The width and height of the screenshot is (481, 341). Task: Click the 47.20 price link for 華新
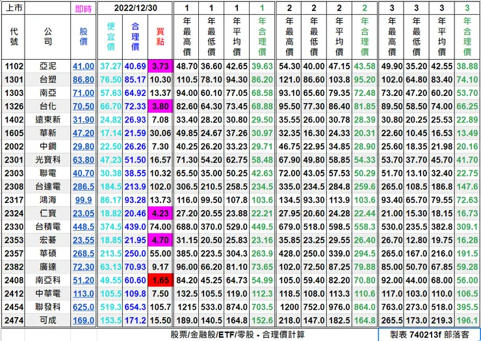pos(83,134)
